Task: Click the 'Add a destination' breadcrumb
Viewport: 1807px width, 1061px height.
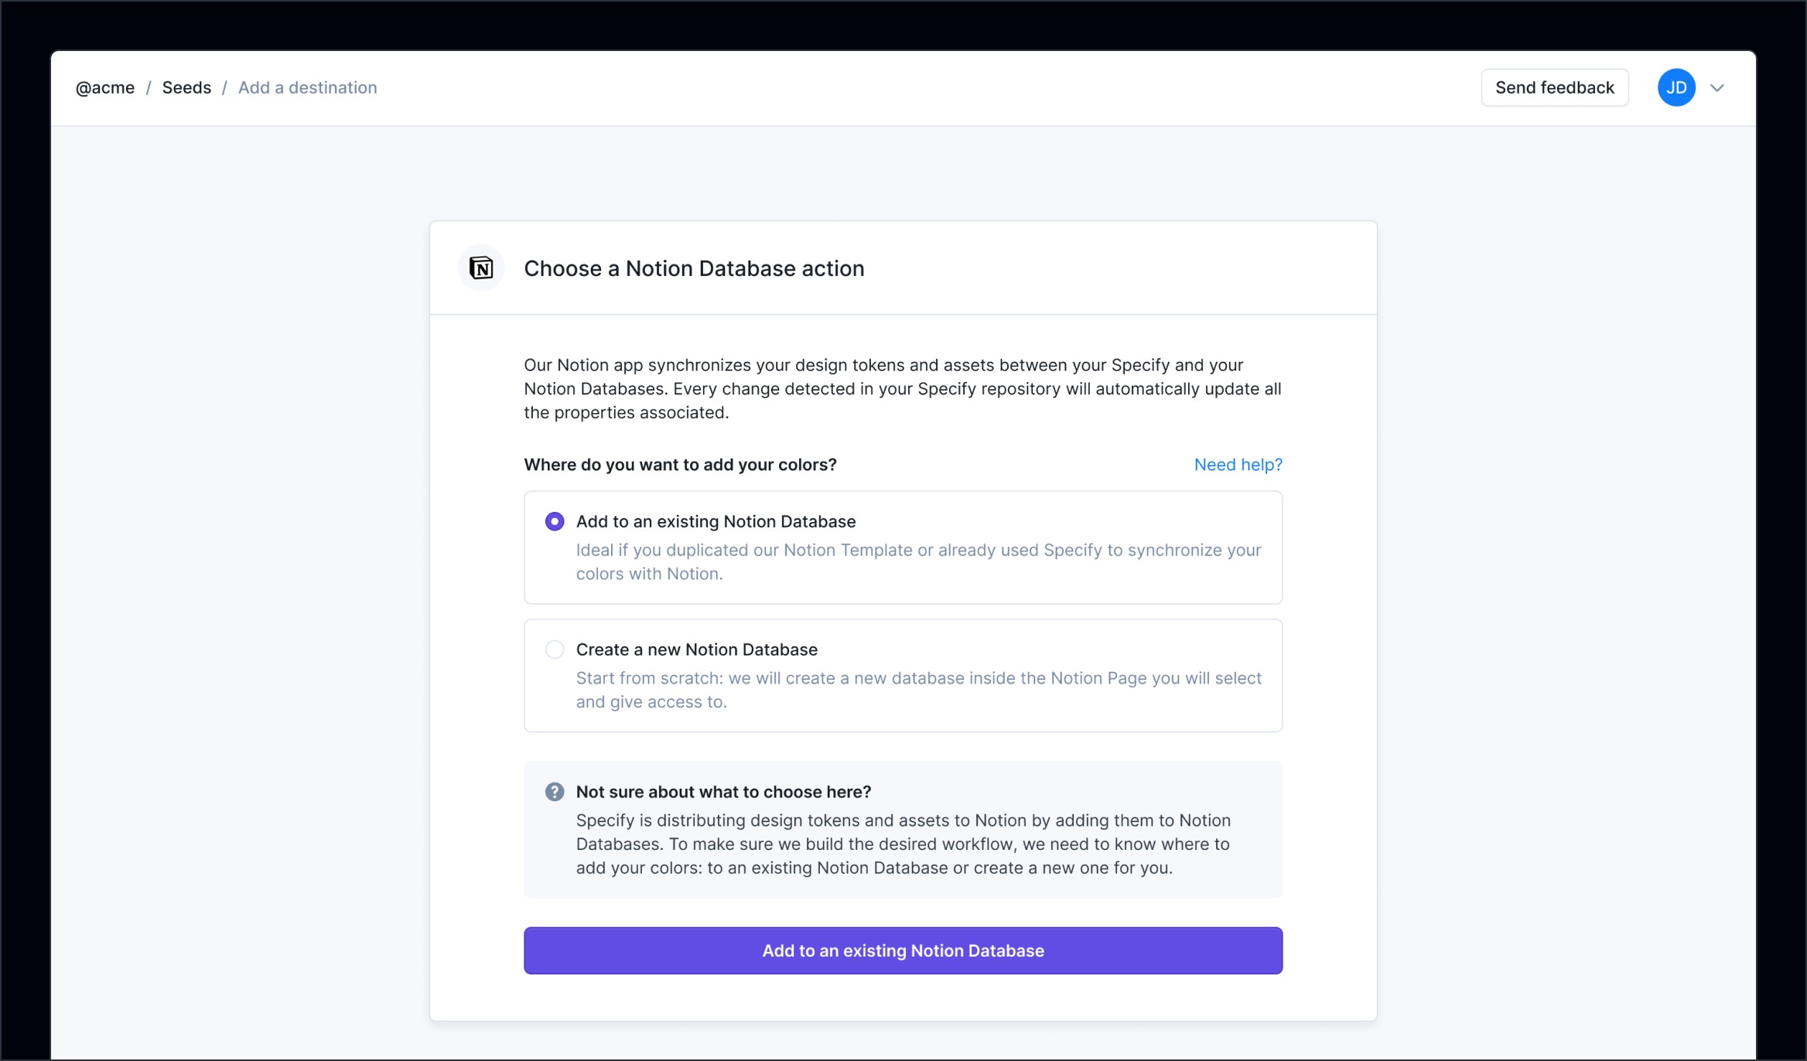Action: 307,87
